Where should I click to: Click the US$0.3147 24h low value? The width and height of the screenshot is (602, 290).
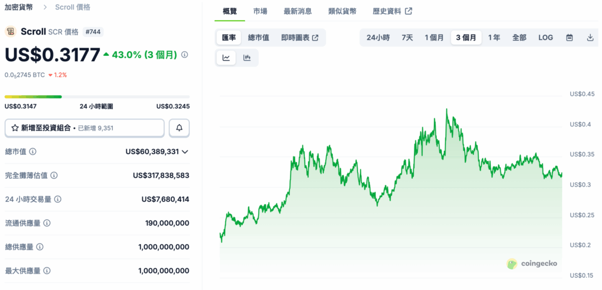[21, 106]
